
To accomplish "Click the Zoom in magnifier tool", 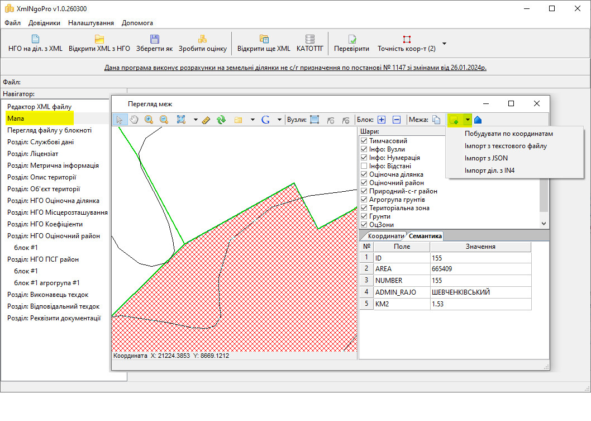I will (x=149, y=120).
